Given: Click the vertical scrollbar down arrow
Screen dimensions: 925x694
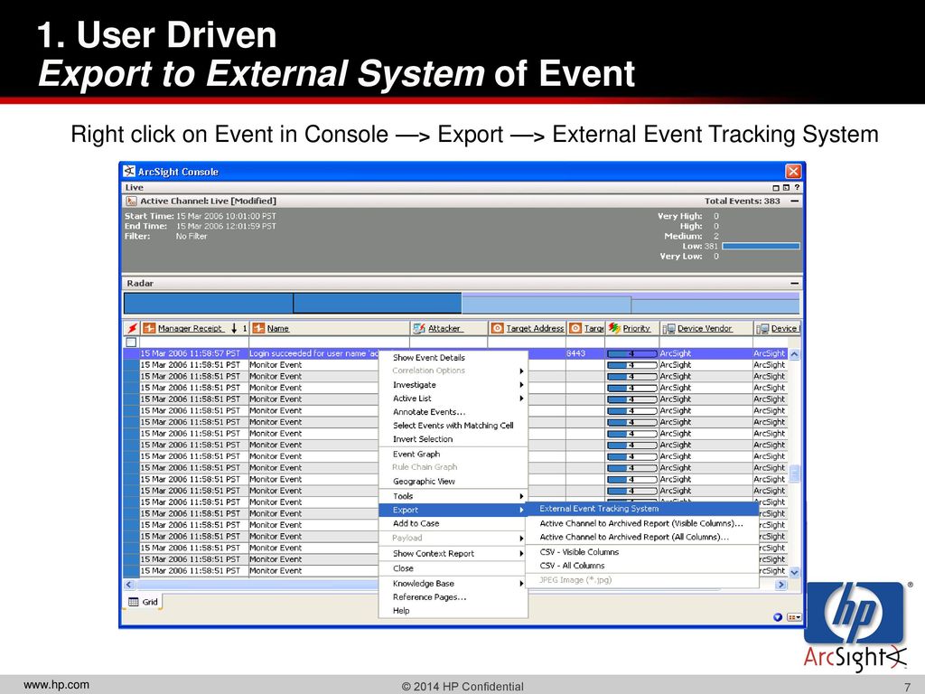Looking at the screenshot, I should [x=794, y=572].
